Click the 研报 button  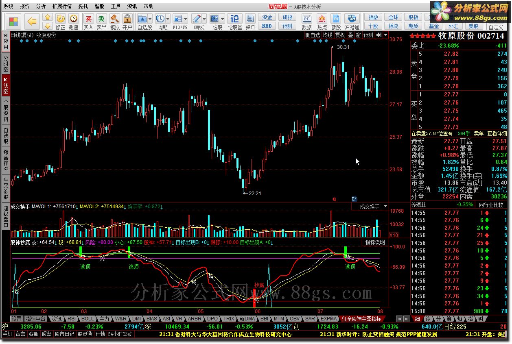pos(287,17)
